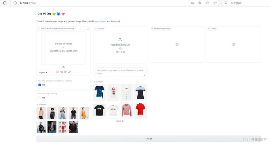
Task: Click the upload icon below human canvas
Action: [x=63, y=67]
